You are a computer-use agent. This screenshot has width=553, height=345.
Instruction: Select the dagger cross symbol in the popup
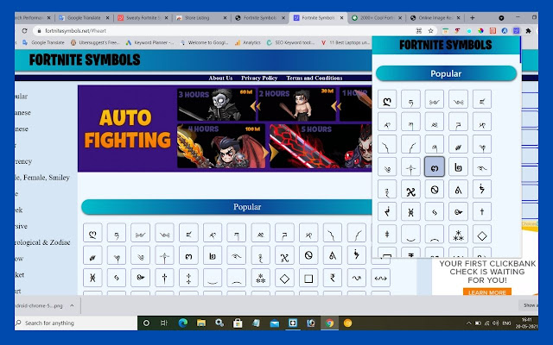click(x=482, y=211)
